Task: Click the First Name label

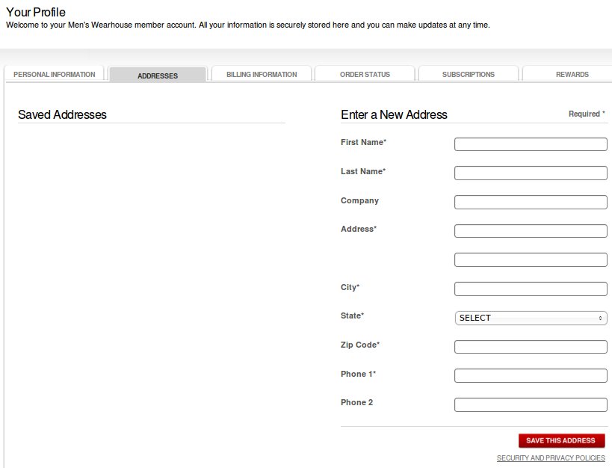Action: (363, 142)
